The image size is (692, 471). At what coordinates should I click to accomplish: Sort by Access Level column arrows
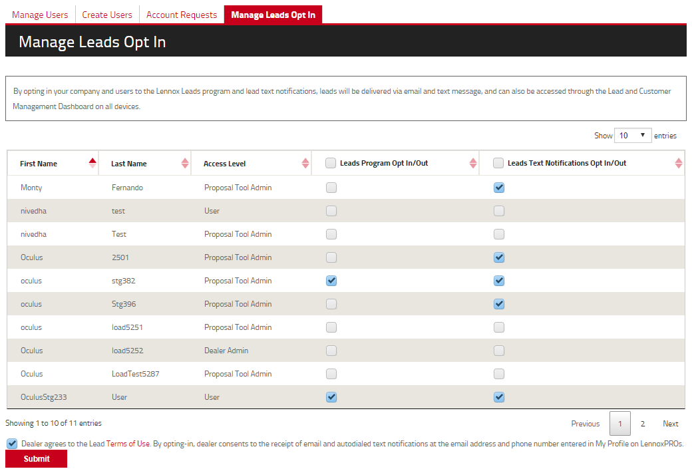[x=305, y=163]
